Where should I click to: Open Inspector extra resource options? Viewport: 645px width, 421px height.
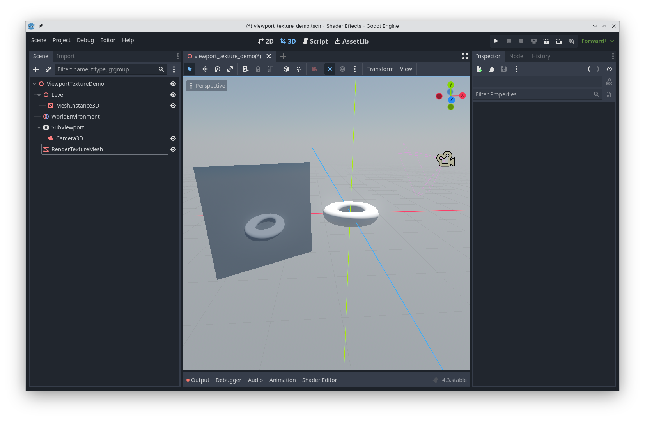[516, 69]
